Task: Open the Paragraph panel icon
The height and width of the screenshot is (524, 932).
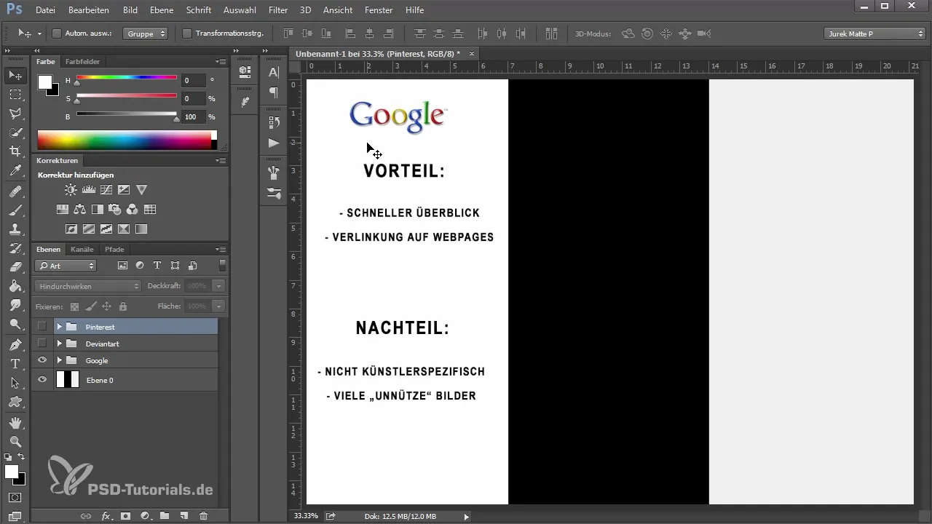Action: (274, 92)
